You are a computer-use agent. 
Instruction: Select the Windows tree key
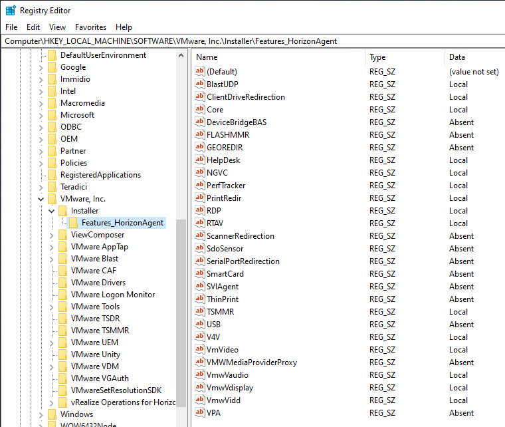76,414
